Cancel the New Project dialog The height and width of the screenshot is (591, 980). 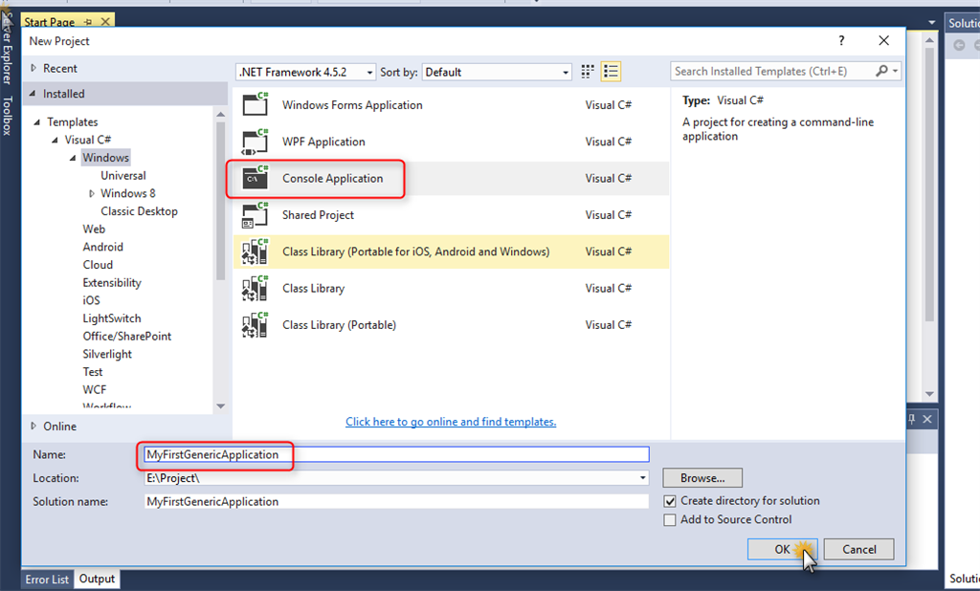pos(858,549)
